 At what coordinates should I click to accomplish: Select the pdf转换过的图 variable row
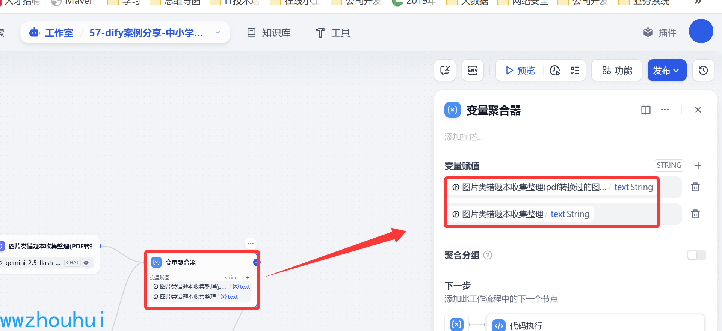click(x=563, y=187)
